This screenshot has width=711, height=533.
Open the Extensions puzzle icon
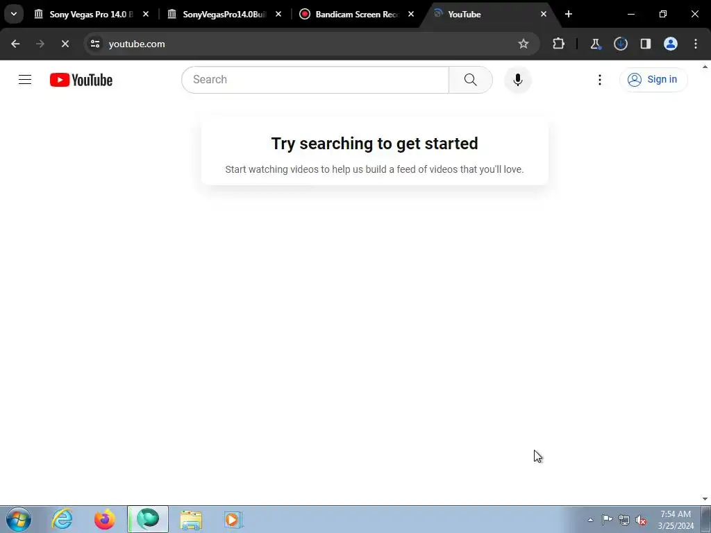click(559, 44)
